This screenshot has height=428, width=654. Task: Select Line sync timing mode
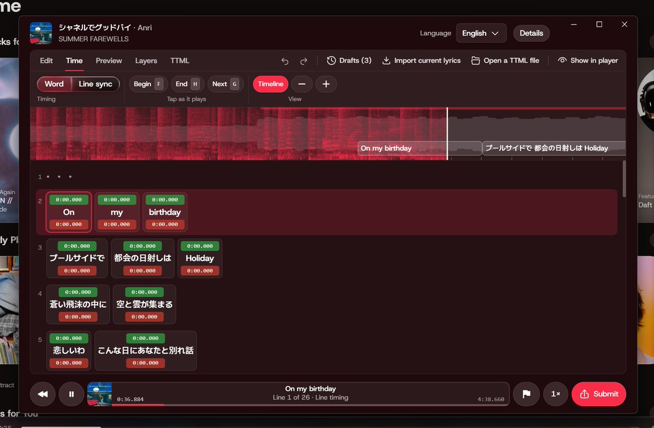95,84
